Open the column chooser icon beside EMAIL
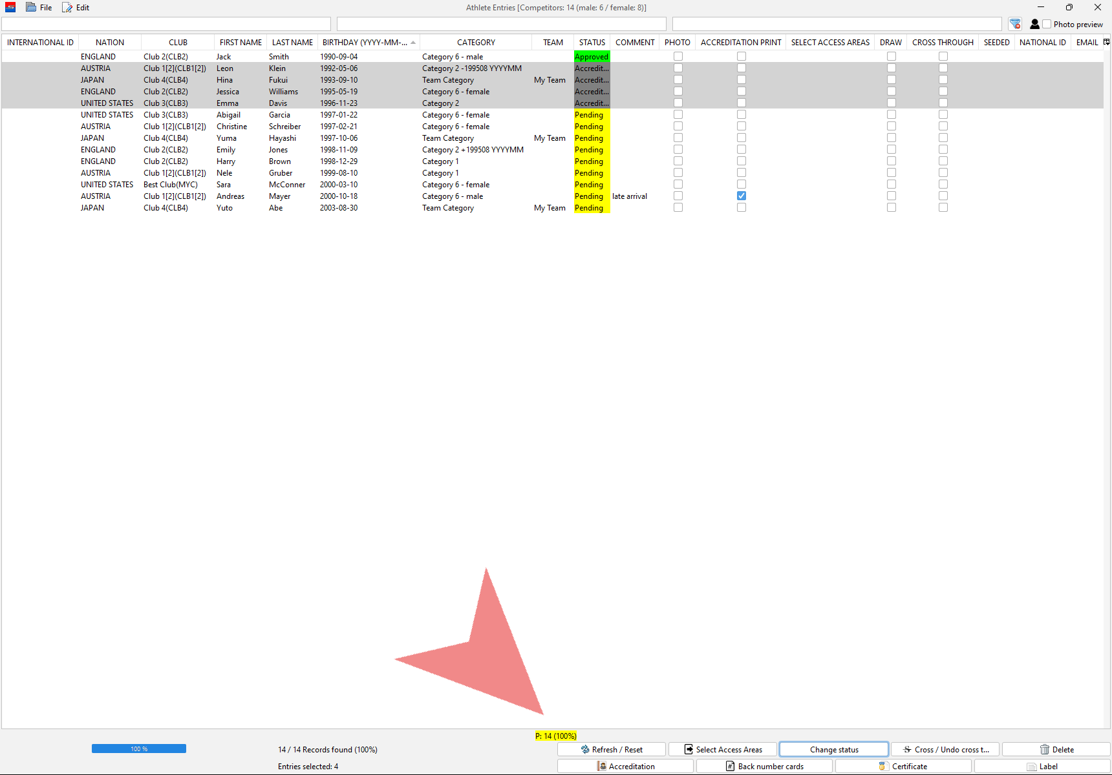 point(1106,42)
